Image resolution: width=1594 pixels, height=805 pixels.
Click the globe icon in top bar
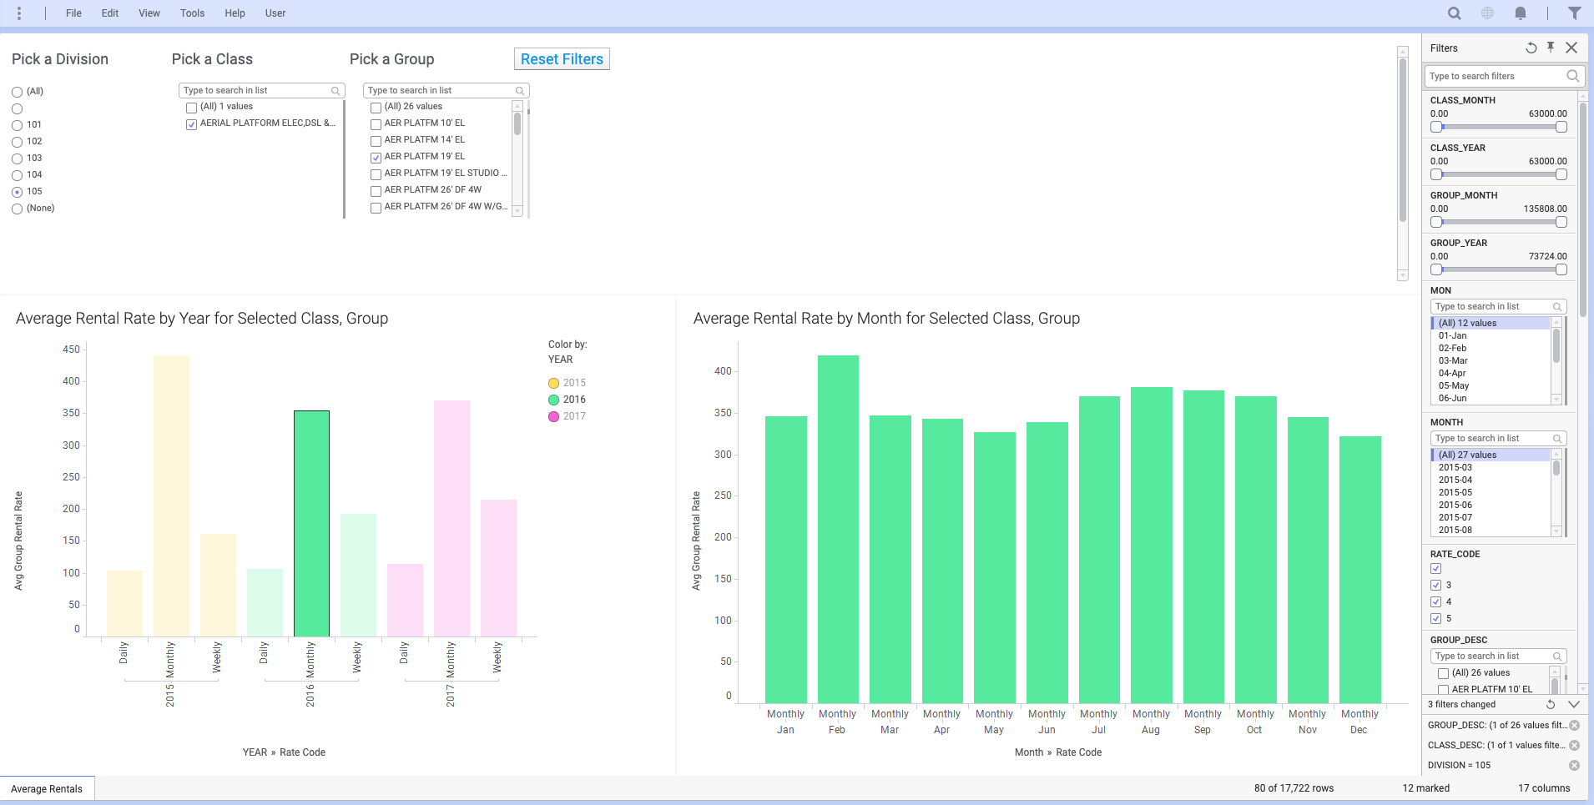tap(1487, 13)
